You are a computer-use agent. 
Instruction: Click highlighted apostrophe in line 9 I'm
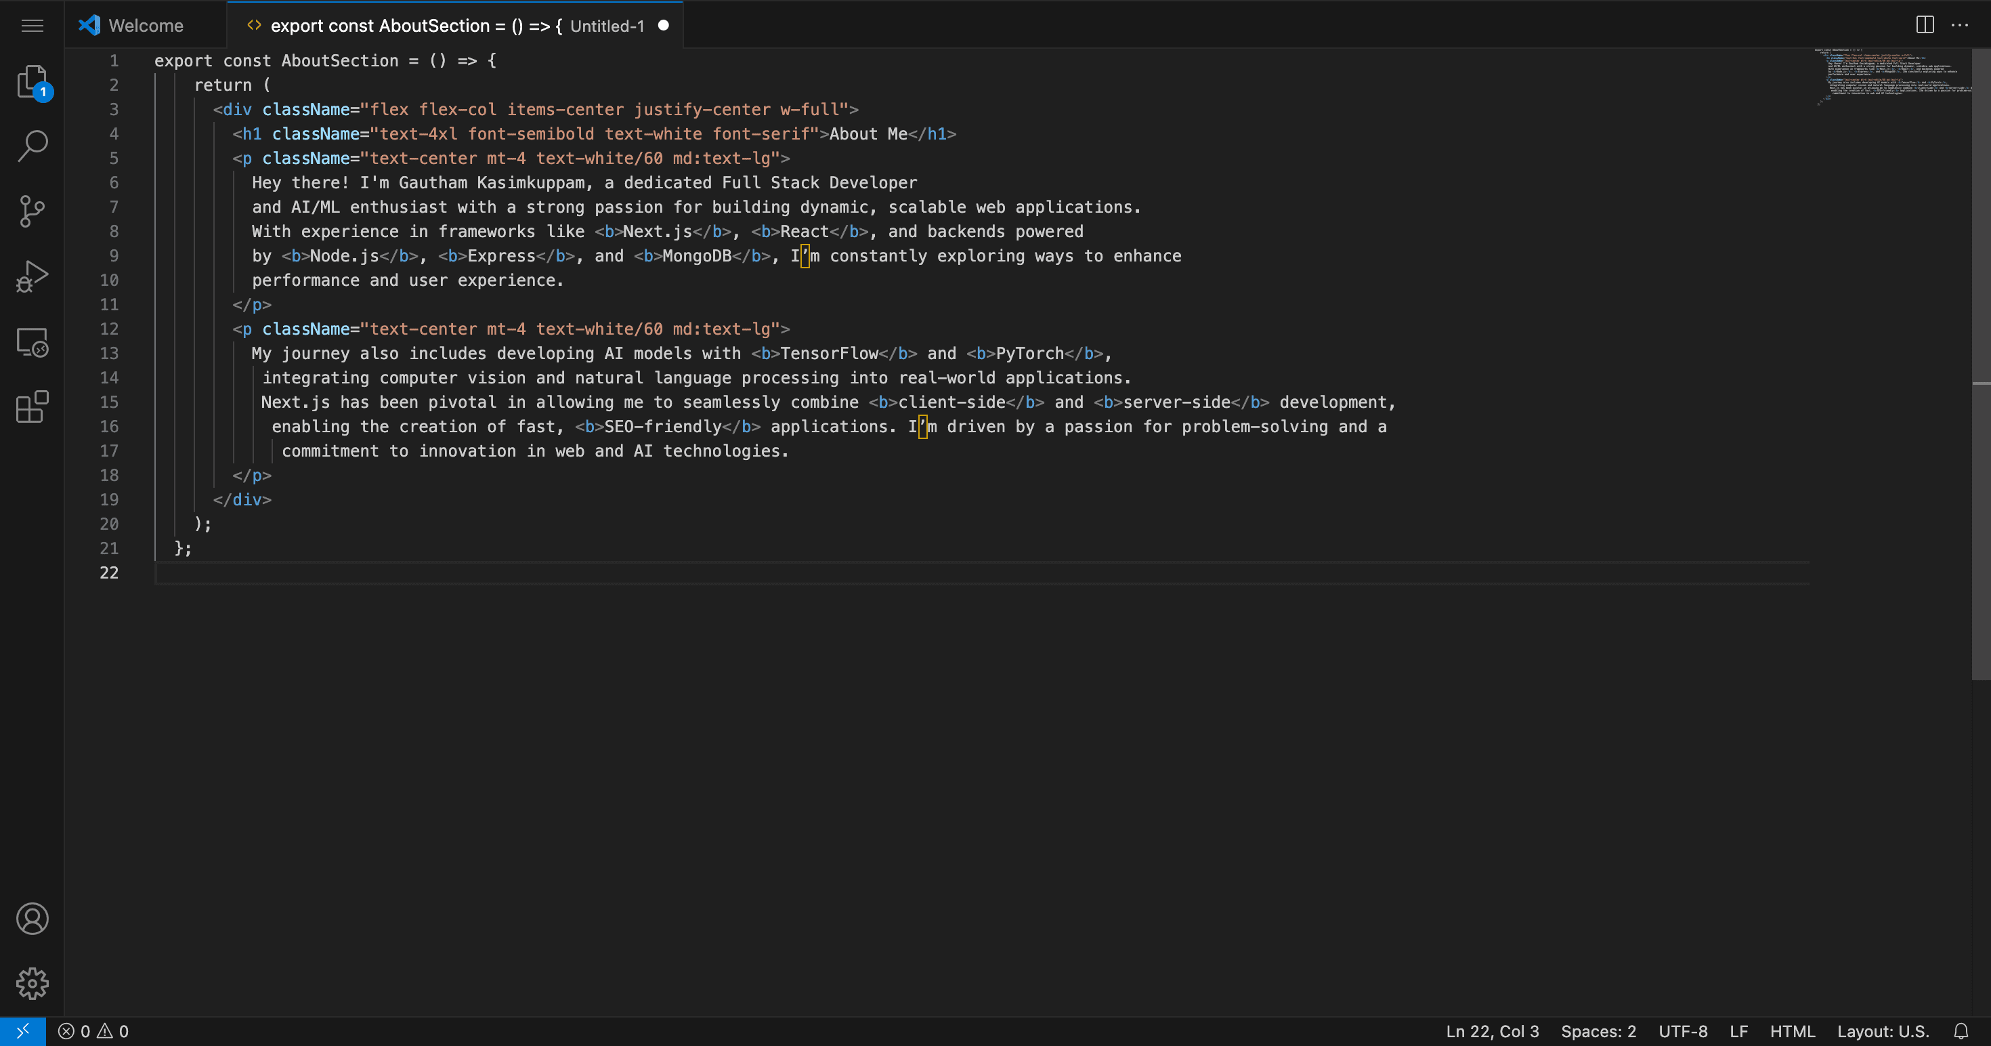(x=805, y=256)
